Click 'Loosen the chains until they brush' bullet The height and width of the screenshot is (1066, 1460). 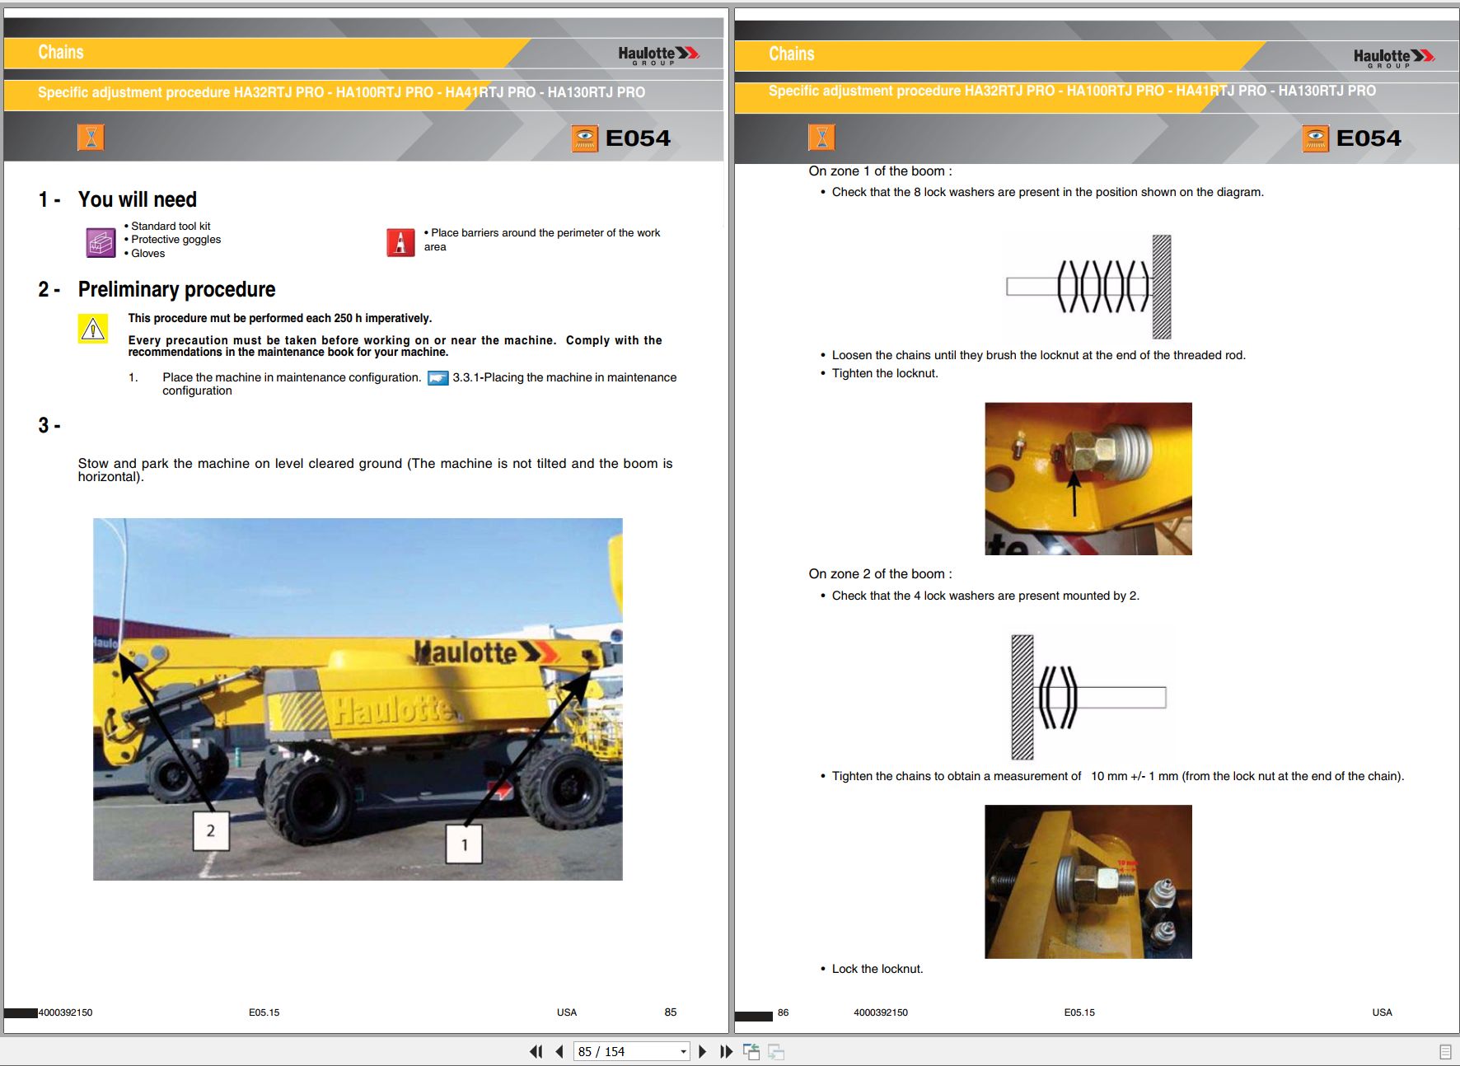coord(1038,355)
